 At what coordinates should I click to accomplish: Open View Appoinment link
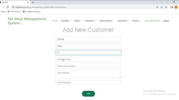coord(152,21)
